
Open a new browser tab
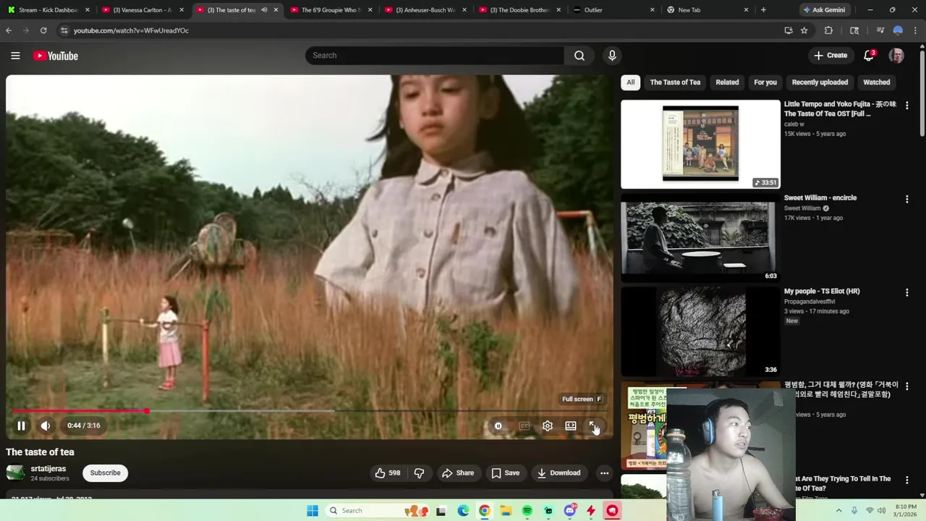[x=763, y=10]
